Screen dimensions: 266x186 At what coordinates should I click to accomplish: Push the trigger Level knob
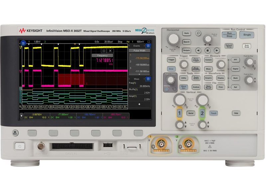pos(184,64)
